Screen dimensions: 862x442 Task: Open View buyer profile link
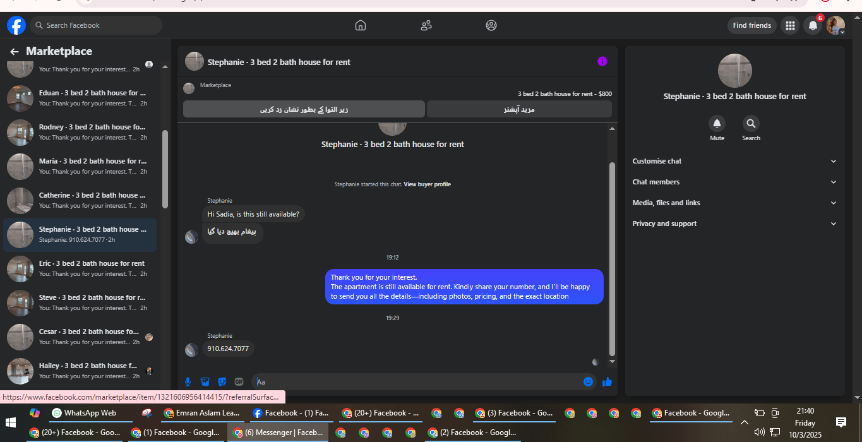[427, 184]
